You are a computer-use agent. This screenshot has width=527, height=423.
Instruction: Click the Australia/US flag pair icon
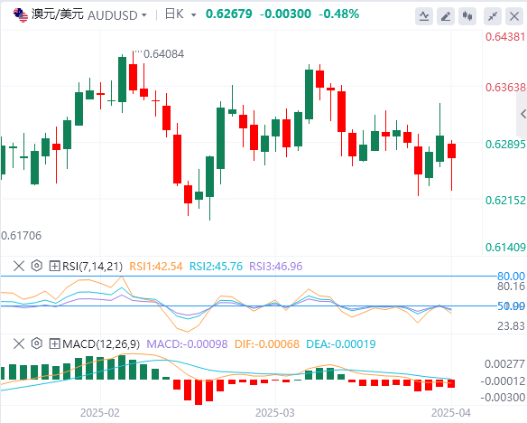tap(21, 14)
